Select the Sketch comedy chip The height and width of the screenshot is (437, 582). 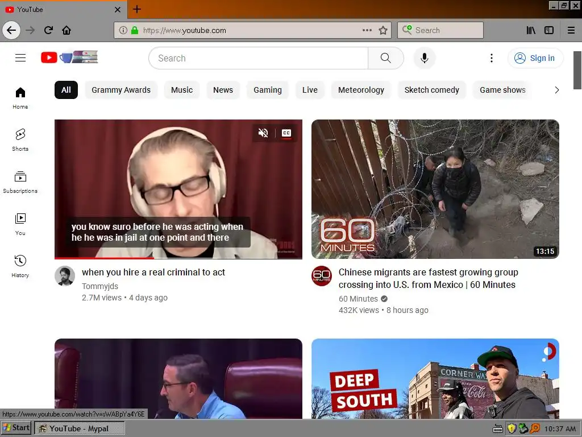[x=432, y=90]
